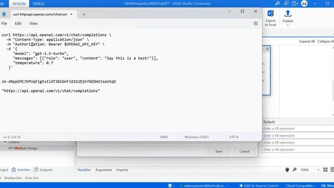The image size is (334, 188).
Task: Click the plus icon of Add To Source Control
Action: 241,186
